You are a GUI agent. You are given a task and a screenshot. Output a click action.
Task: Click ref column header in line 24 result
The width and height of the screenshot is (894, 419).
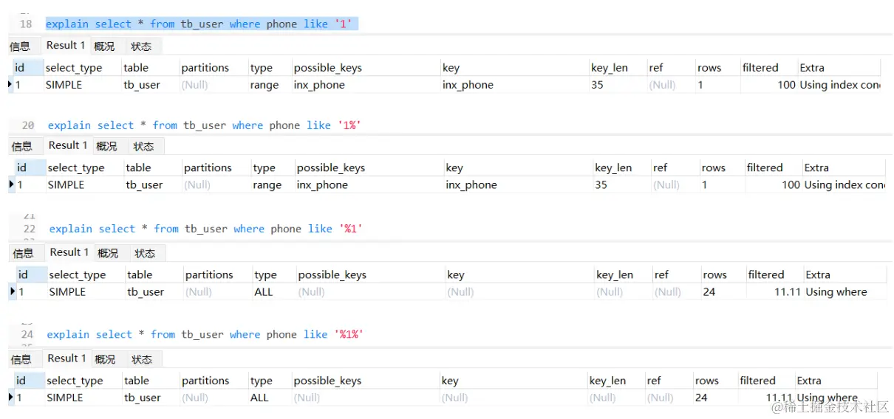pyautogui.click(x=654, y=381)
